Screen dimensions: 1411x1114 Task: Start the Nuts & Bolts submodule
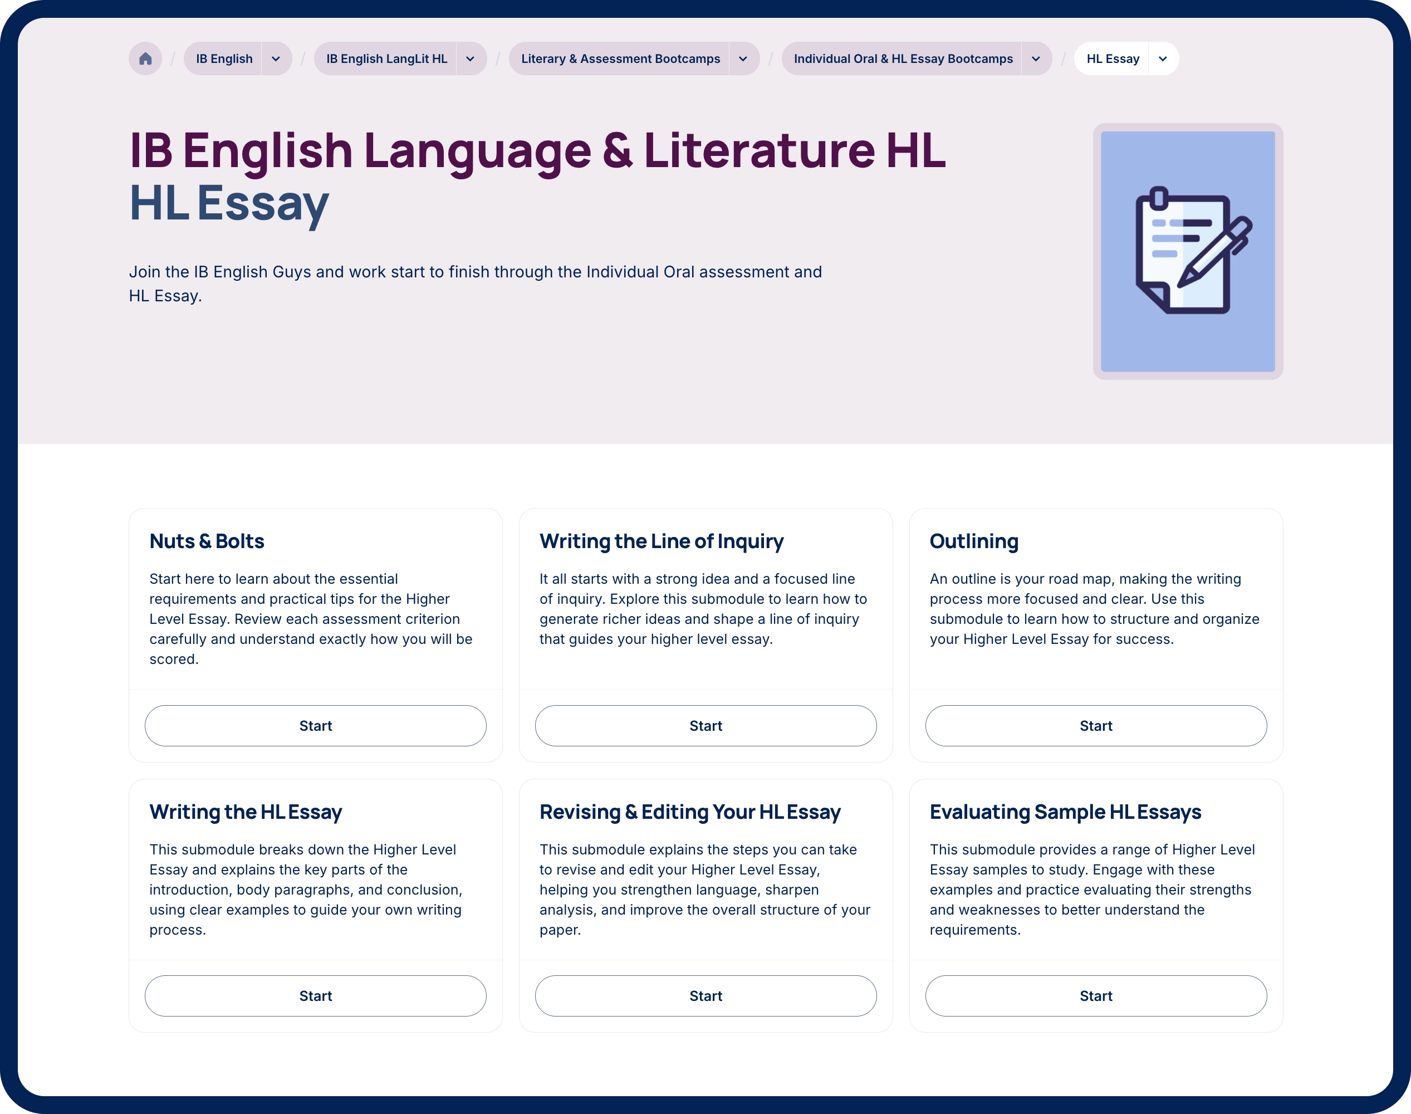click(x=316, y=725)
